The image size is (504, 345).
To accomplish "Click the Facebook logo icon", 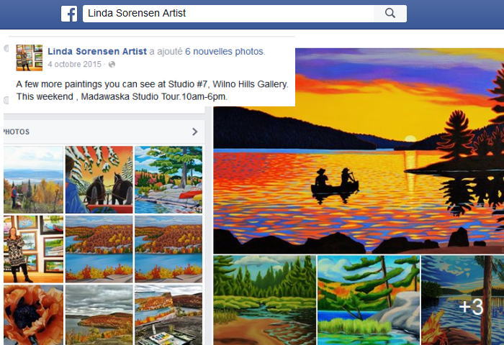I will tap(69, 14).
